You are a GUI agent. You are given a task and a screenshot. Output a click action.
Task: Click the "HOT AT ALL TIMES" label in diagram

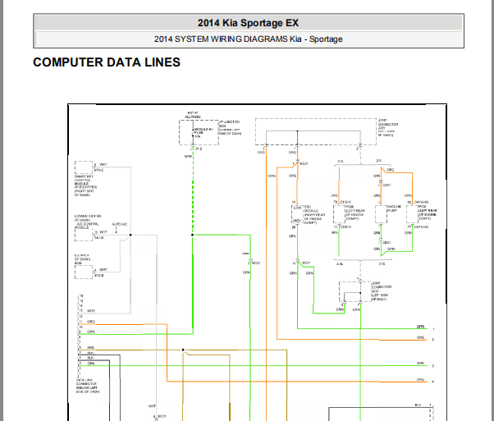(193, 115)
